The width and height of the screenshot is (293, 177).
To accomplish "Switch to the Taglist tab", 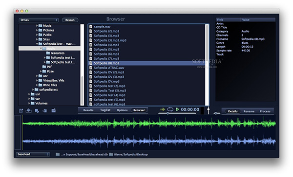I will 105,110.
